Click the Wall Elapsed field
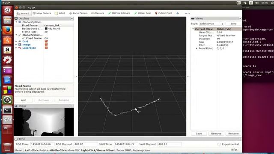 point(170,144)
